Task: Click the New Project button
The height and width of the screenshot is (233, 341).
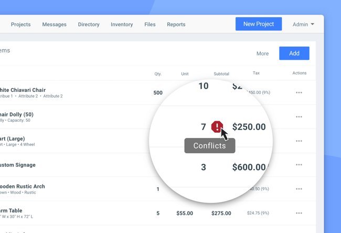Action: [259, 24]
